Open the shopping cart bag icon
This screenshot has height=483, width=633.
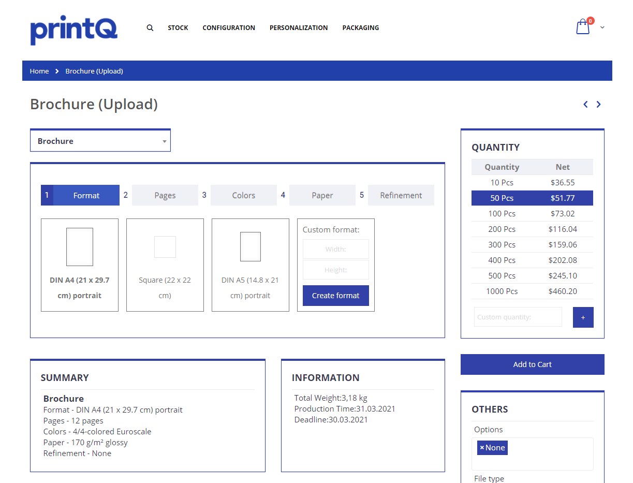583,27
